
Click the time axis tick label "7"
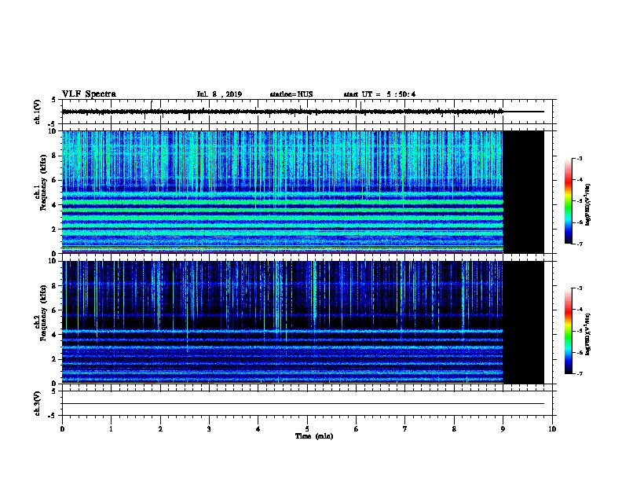point(405,428)
